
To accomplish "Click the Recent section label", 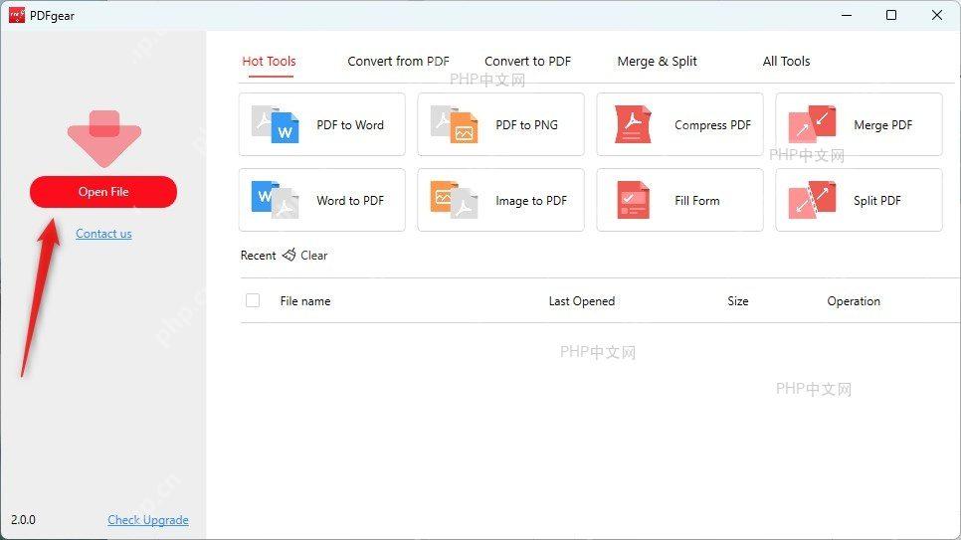I will click(258, 255).
